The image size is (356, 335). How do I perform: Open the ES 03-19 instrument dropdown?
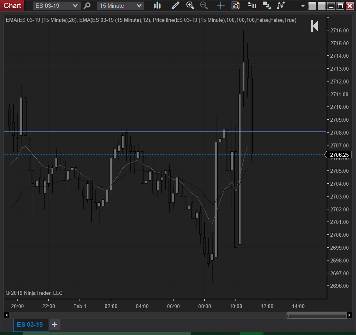57,6
